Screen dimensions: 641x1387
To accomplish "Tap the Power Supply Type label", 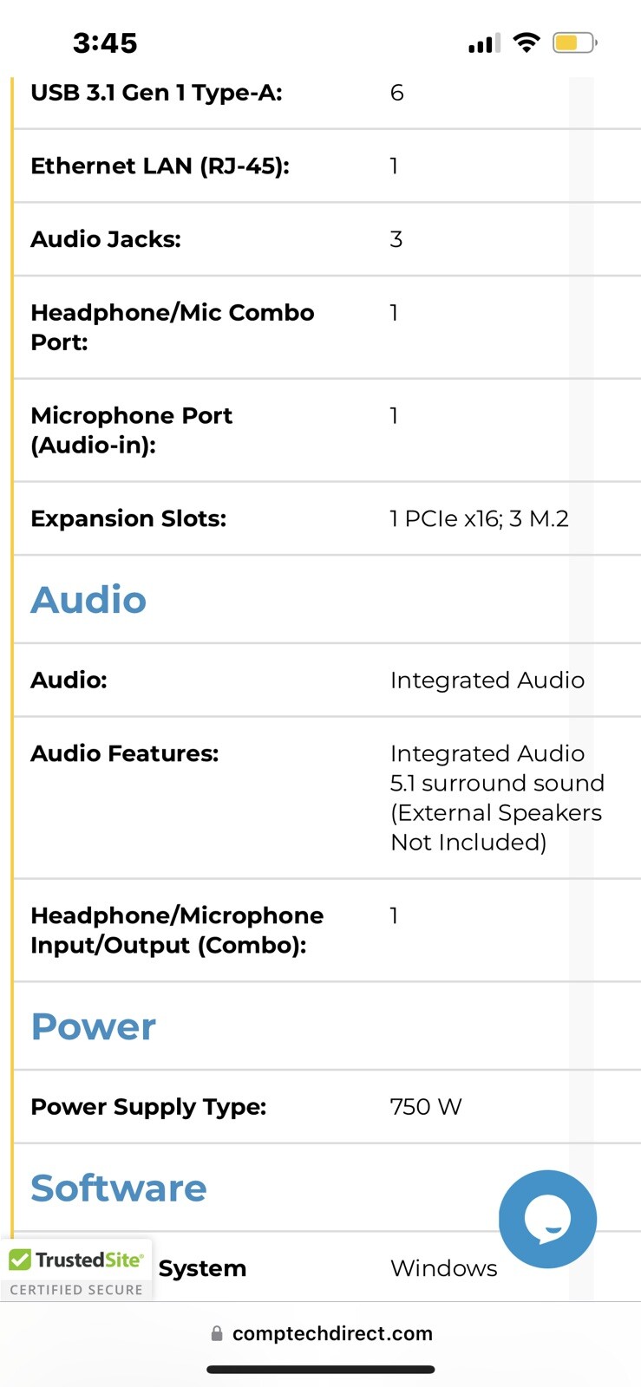I will pyautogui.click(x=148, y=1107).
